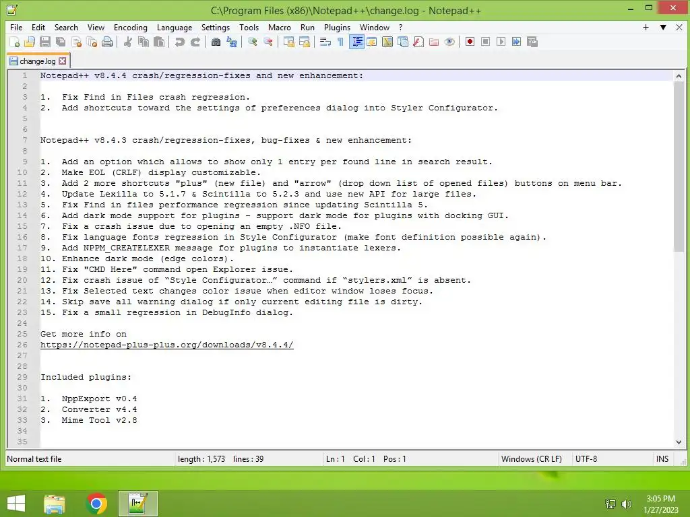690x517 pixels.
Task: Open the Encoding menu
Action: tap(130, 27)
